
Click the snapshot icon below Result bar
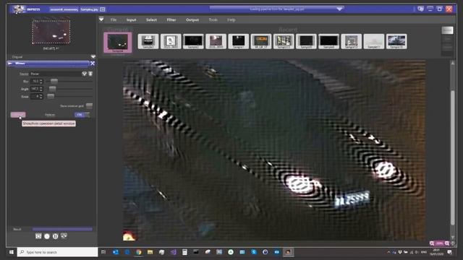pos(38,236)
